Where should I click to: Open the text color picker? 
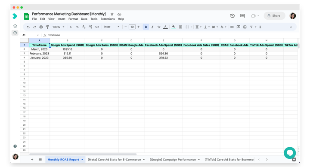click(x=165, y=27)
